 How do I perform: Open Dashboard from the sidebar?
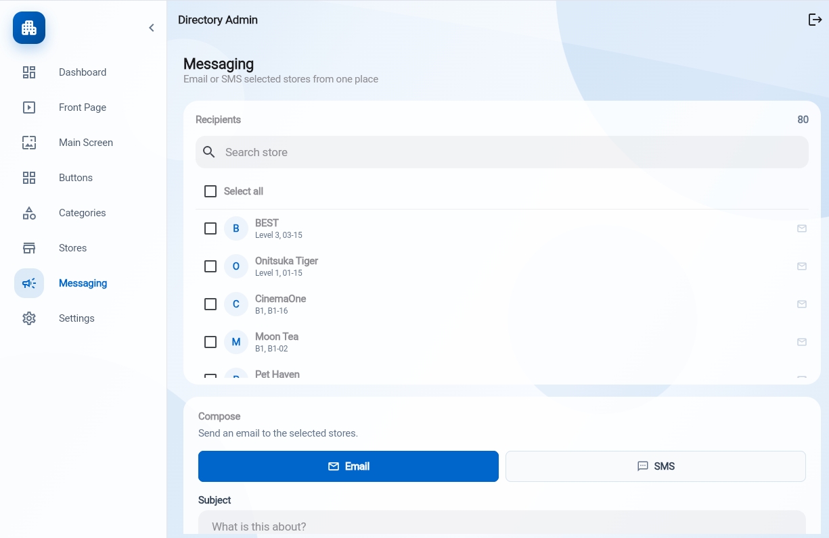click(83, 72)
